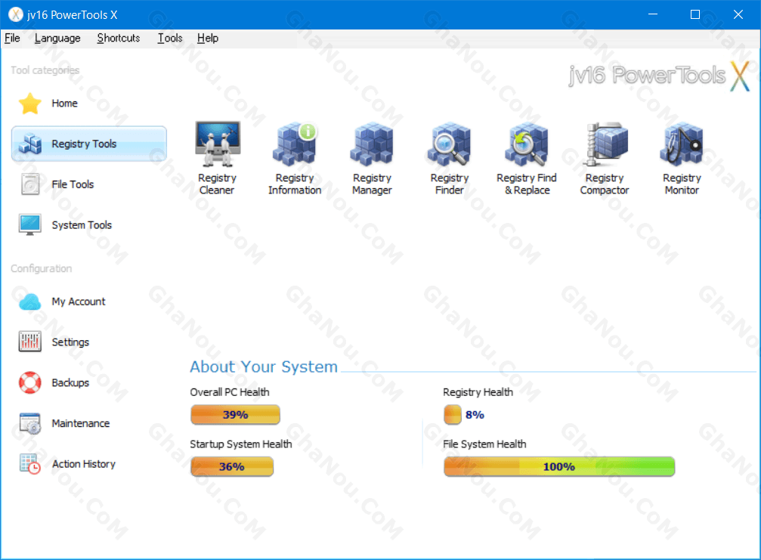Viewport: 761px width, 560px height.
Task: Click the Configuration heading text
Action: point(42,268)
